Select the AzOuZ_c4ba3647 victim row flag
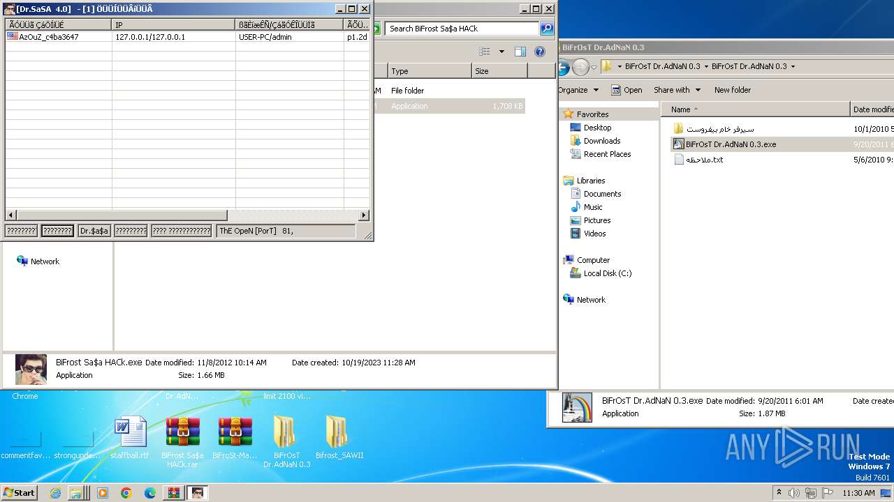This screenshot has width=894, height=502. (13, 36)
